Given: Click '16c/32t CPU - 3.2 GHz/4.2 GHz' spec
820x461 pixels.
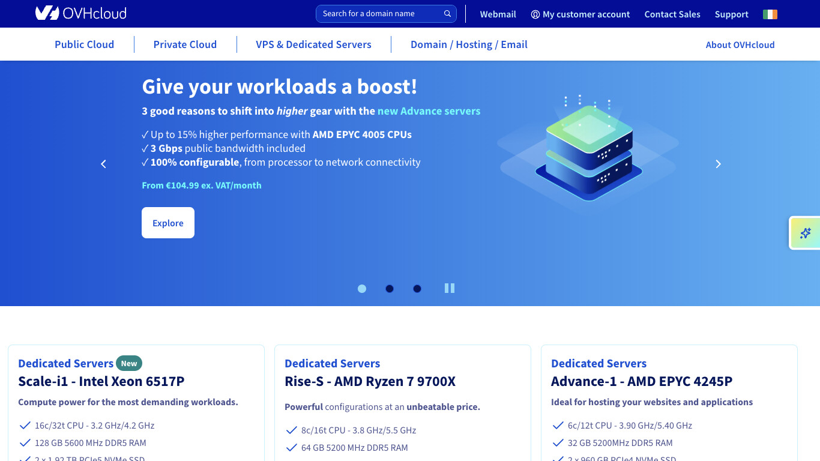Looking at the screenshot, I should 94,426.
